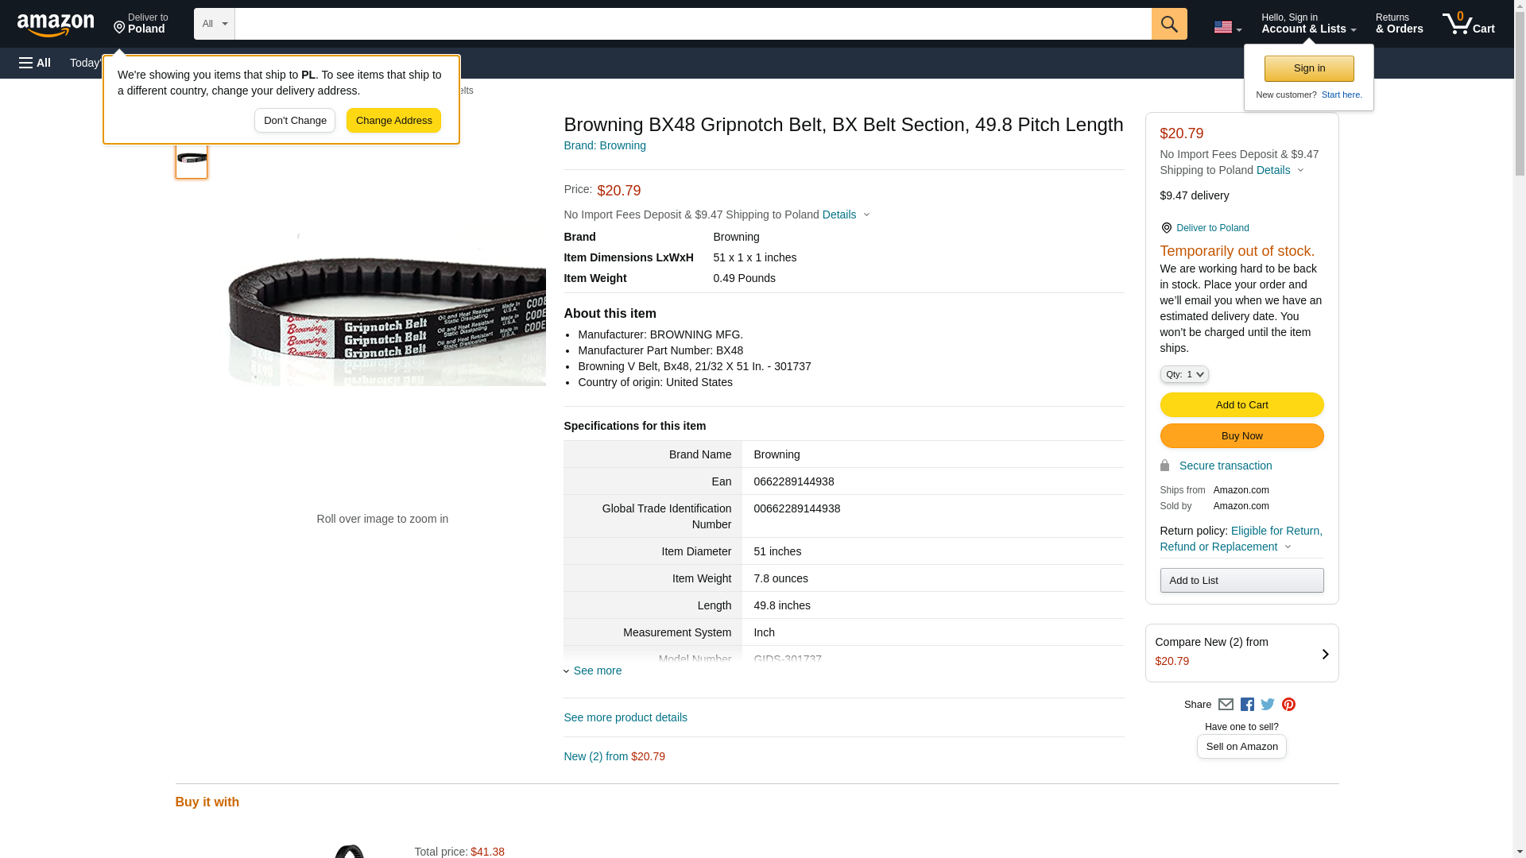This screenshot has height=858, width=1526.
Task: Open the country flag language selector
Action: click(1227, 27)
